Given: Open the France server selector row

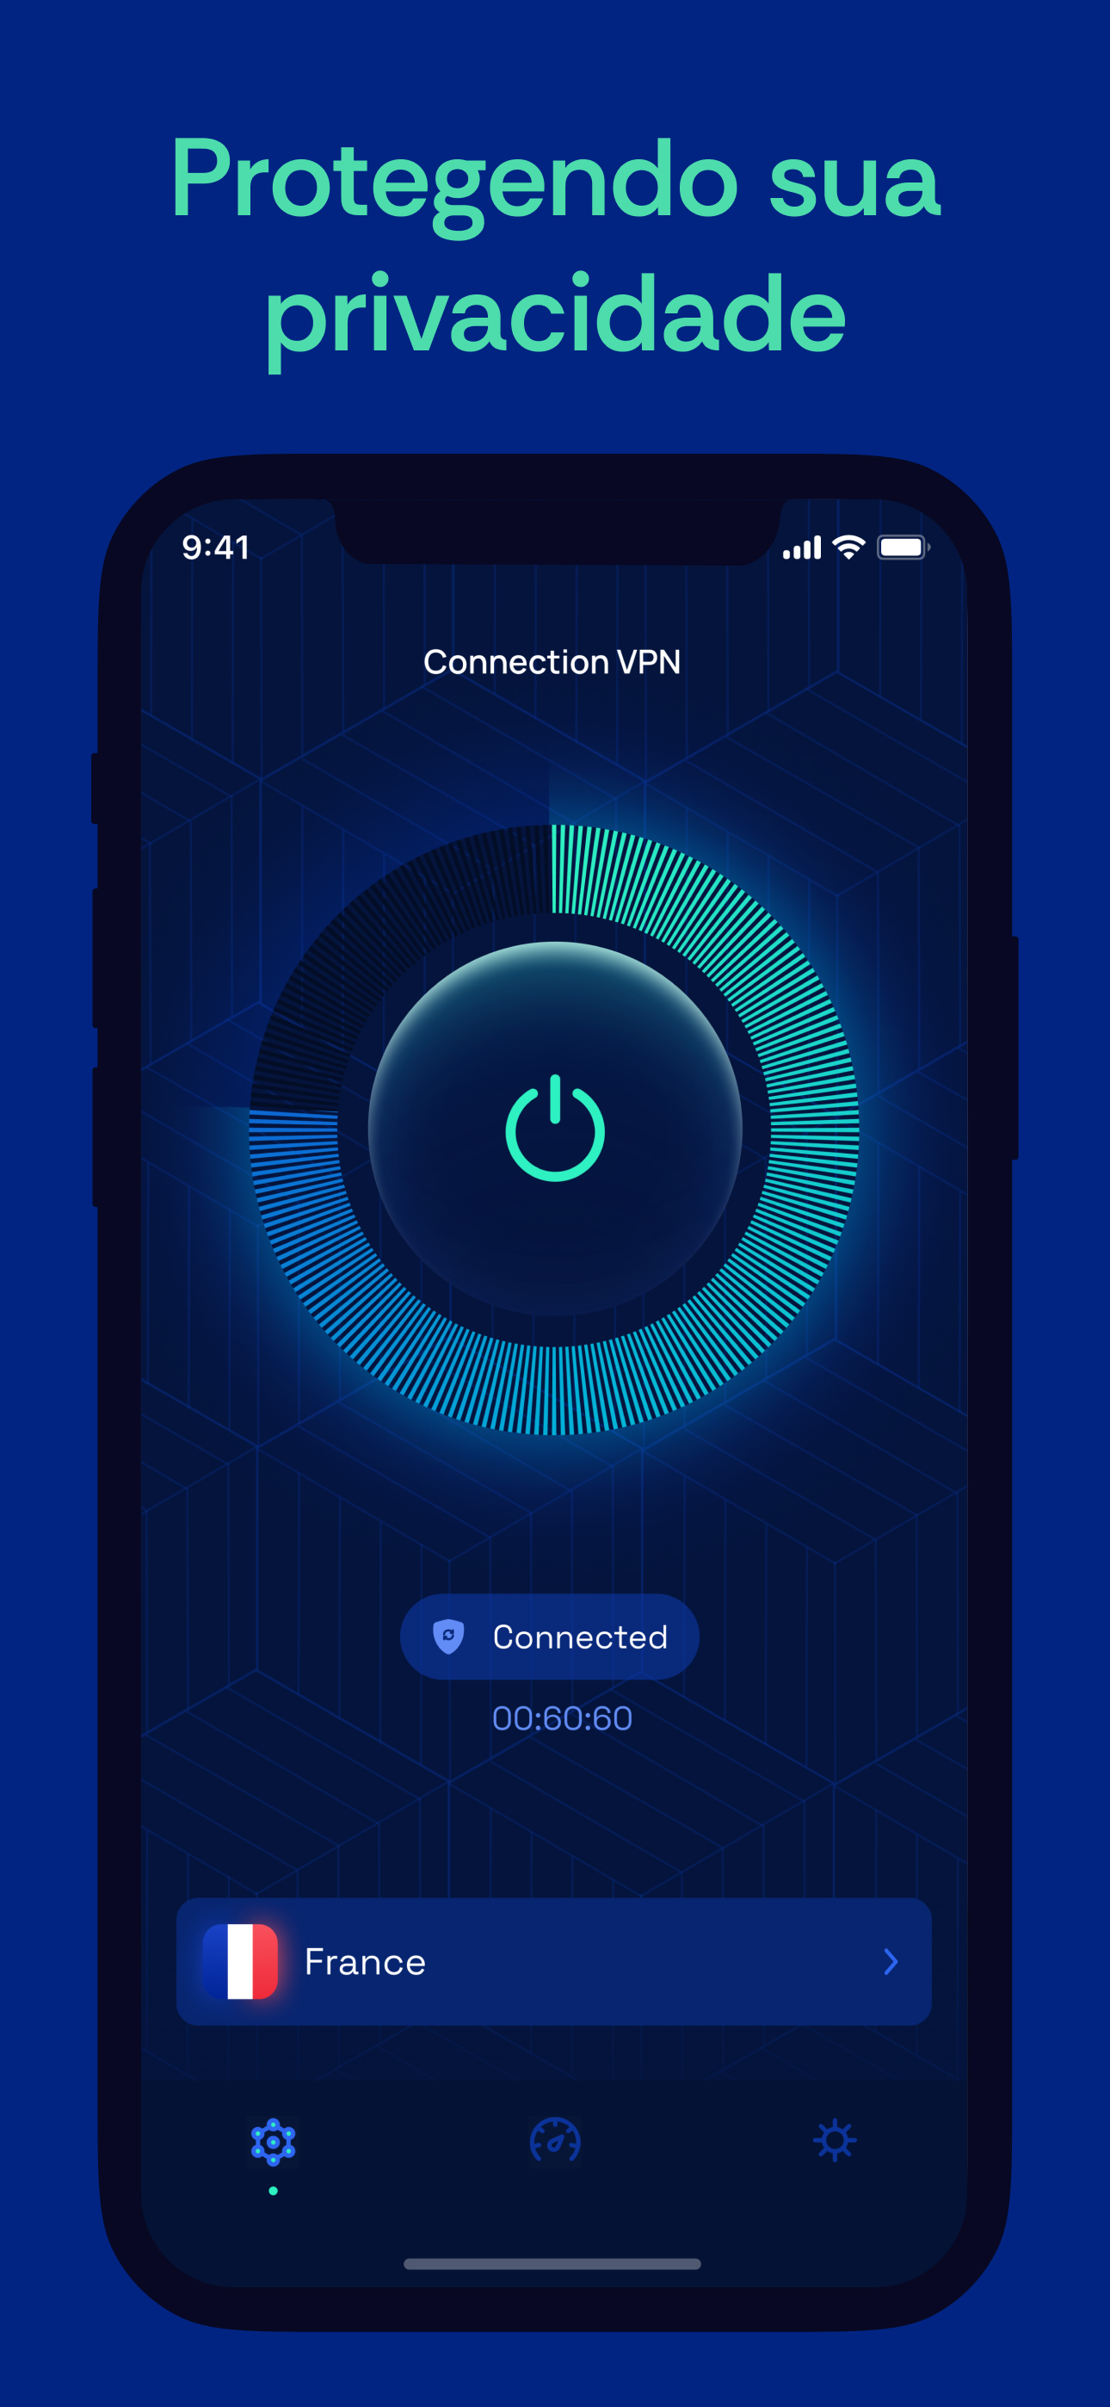Looking at the screenshot, I should pyautogui.click(x=554, y=1961).
